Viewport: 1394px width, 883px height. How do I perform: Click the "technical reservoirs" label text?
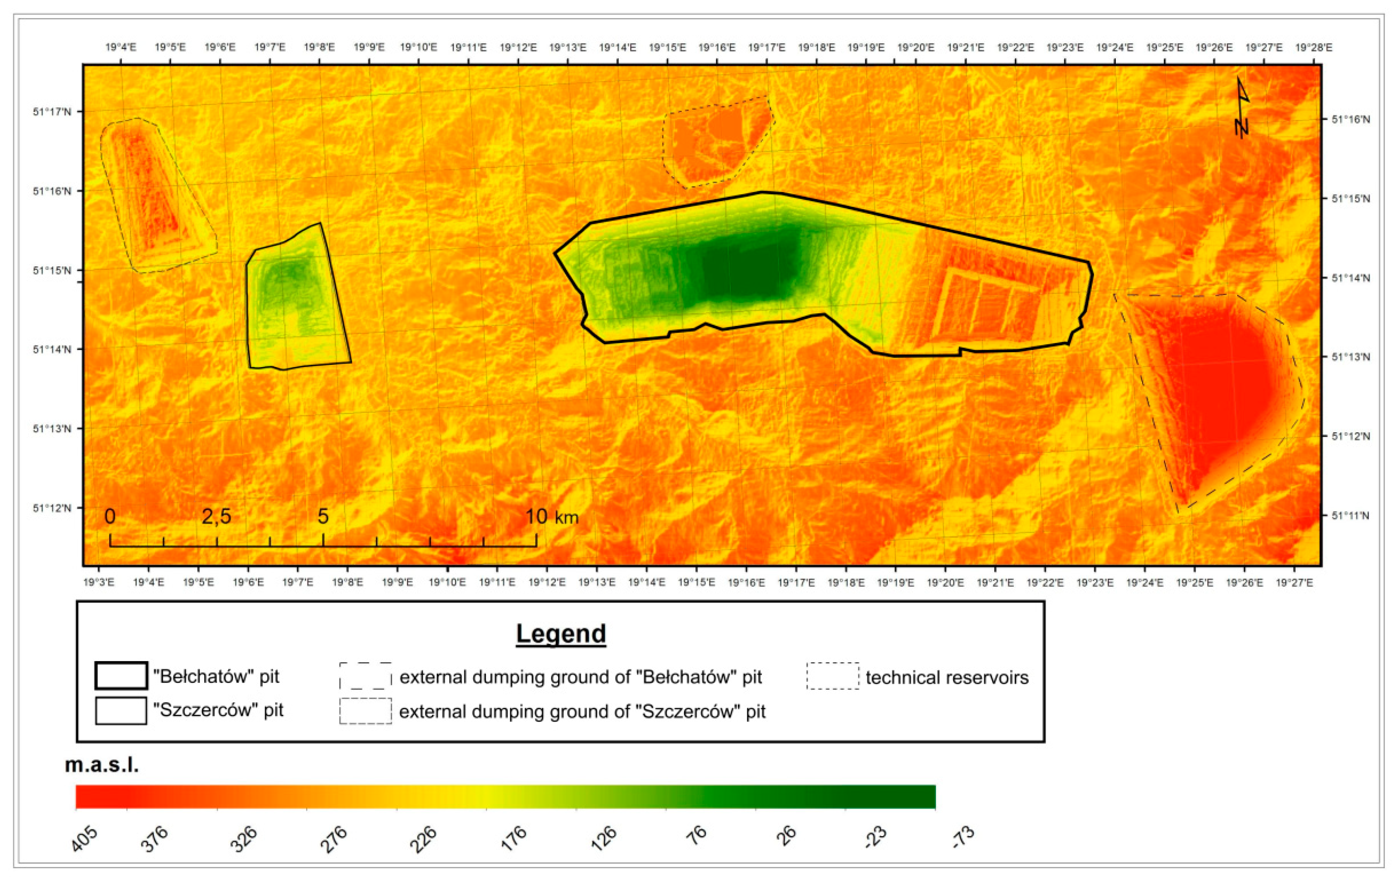(947, 677)
